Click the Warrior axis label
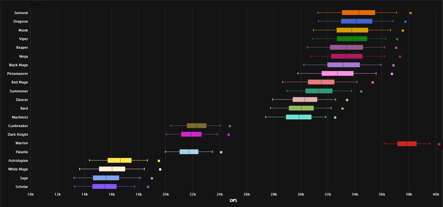 [22, 143]
